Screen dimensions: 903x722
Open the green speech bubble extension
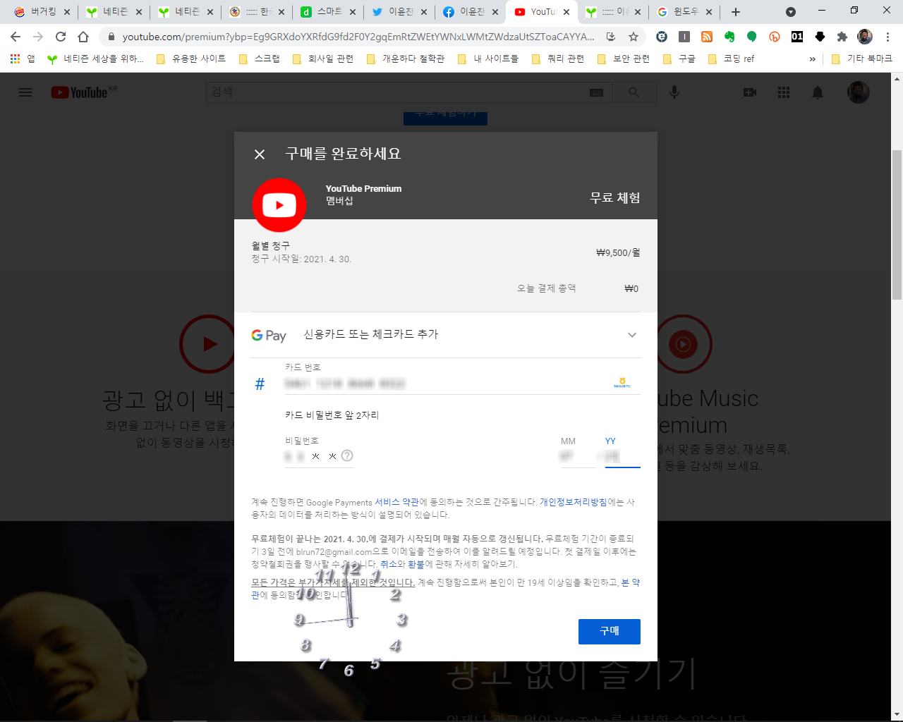[752, 37]
